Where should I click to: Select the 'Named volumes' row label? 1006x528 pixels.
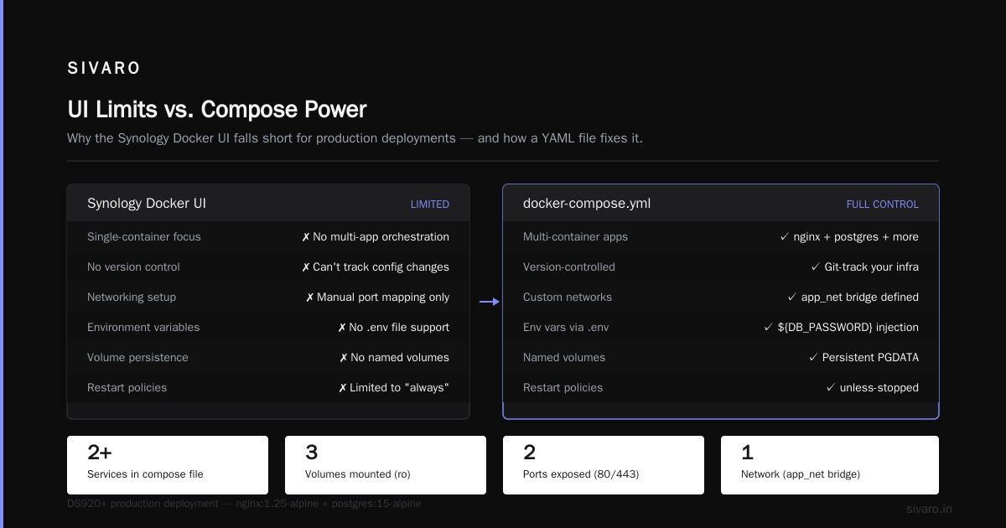pyautogui.click(x=564, y=358)
